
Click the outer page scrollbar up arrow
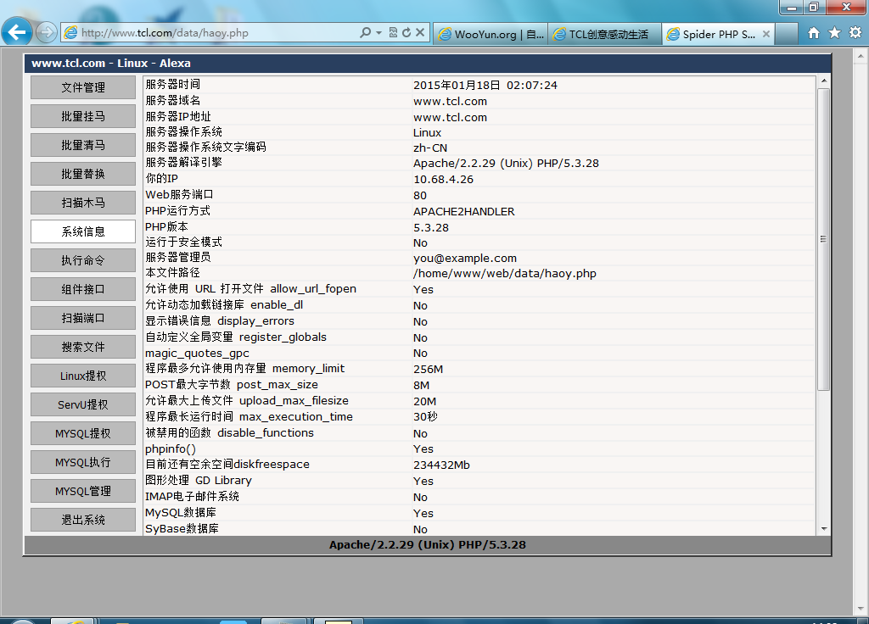[x=861, y=55]
